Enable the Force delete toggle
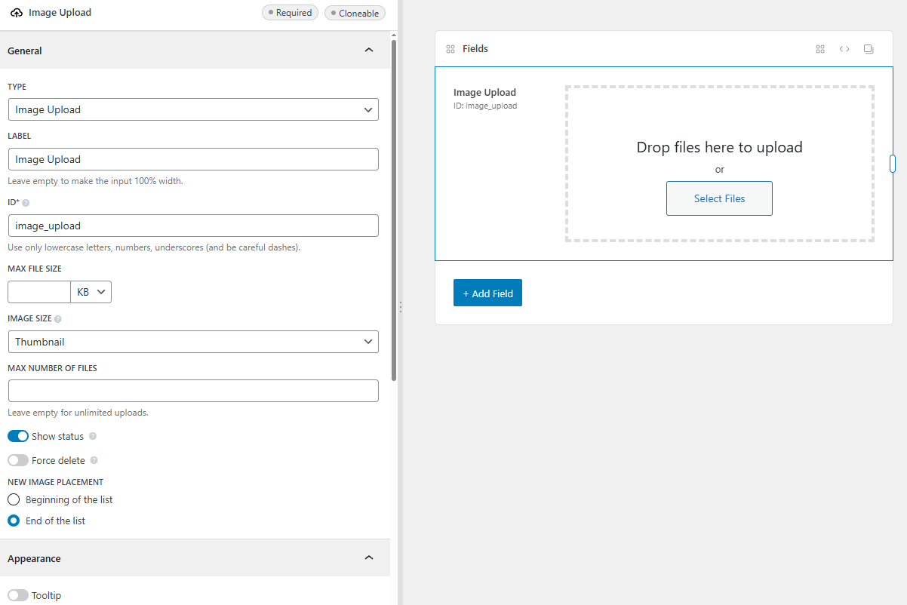The width and height of the screenshot is (907, 605). [x=17, y=460]
